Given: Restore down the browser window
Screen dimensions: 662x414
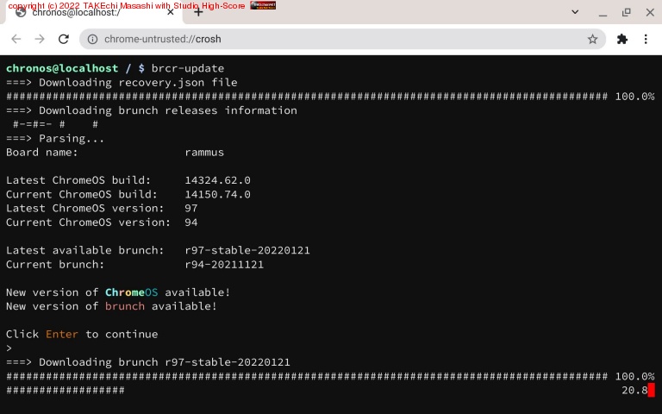Looking at the screenshot, I should pos(626,12).
